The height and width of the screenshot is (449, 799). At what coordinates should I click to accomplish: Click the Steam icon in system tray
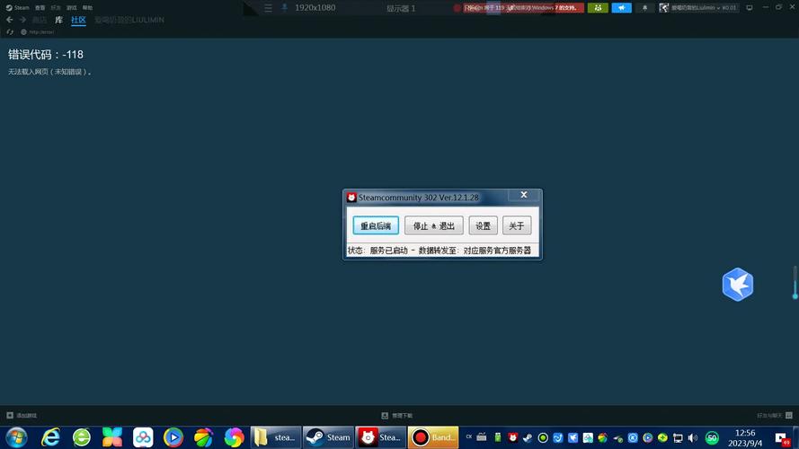point(528,437)
